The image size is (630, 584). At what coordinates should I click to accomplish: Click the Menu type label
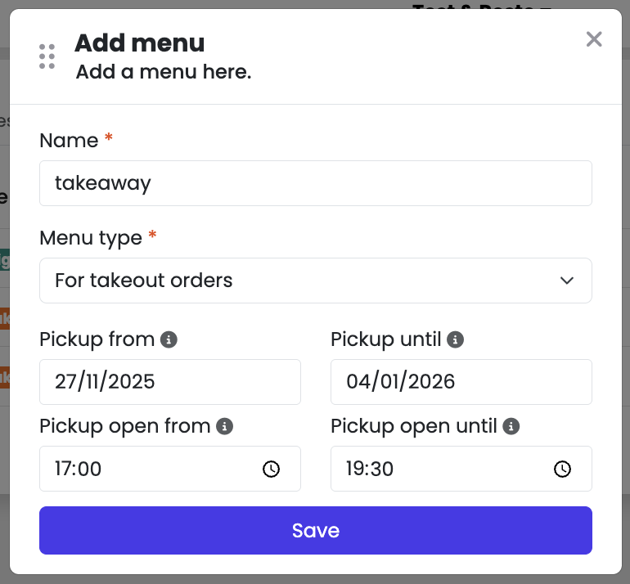click(91, 238)
